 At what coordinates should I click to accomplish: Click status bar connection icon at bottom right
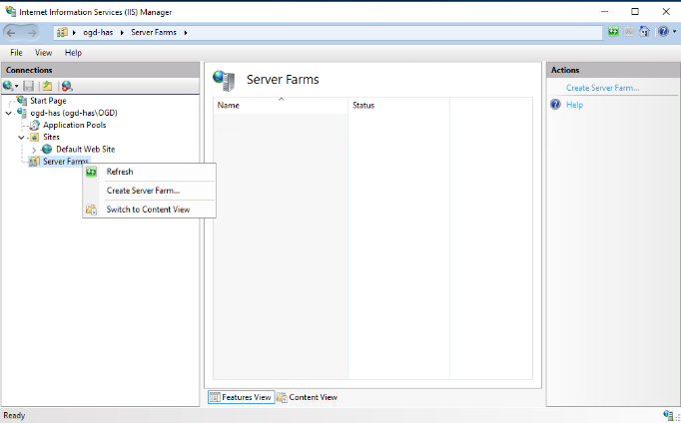pos(669,415)
